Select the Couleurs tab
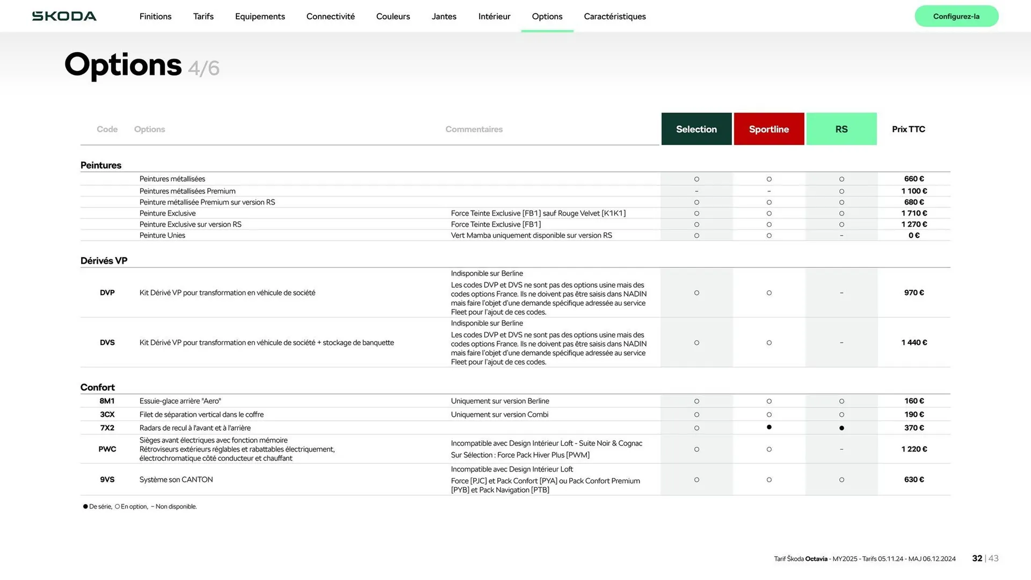This screenshot has width=1031, height=580. point(393,16)
